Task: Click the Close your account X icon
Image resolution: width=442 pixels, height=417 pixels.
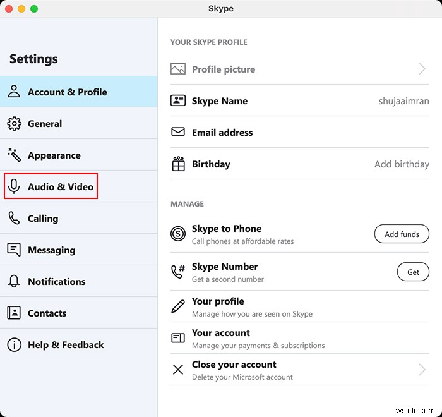Action: point(178,370)
